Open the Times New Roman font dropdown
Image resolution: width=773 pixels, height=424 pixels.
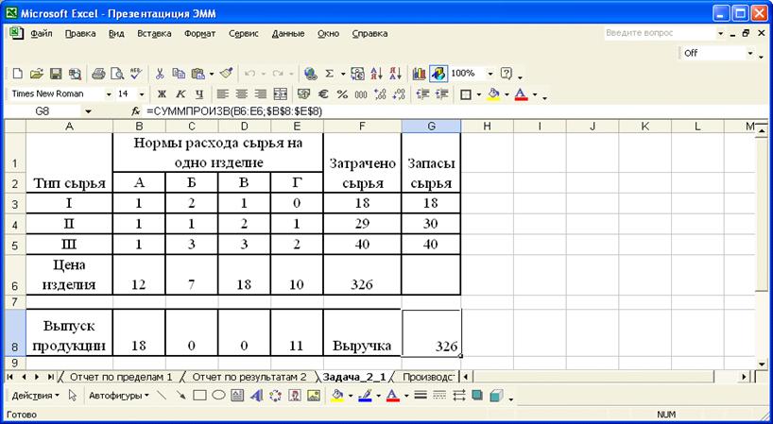pyautogui.click(x=110, y=94)
